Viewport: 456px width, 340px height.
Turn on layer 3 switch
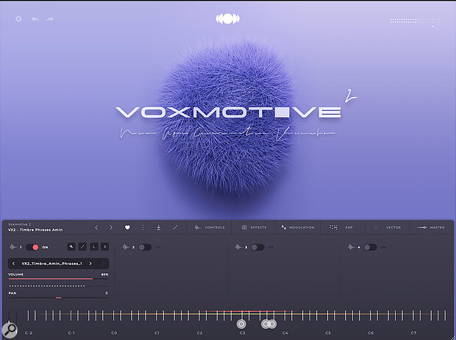[x=257, y=247]
